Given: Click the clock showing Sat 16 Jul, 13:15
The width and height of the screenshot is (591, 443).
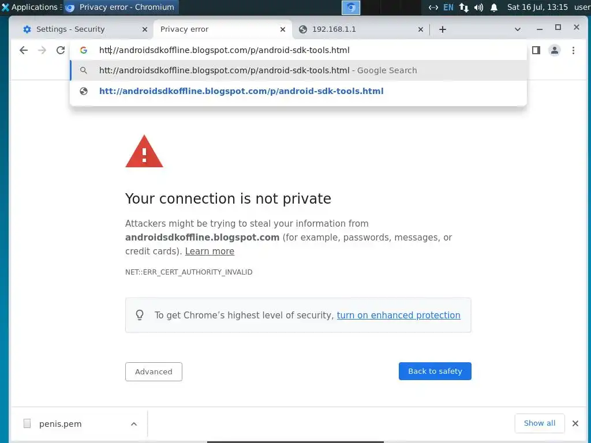Looking at the screenshot, I should pos(537,7).
